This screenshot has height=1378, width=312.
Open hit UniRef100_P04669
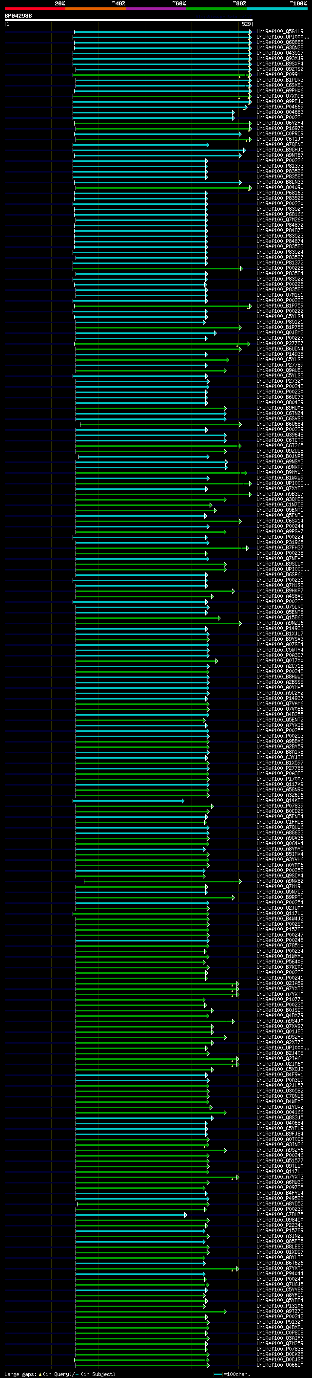280,107
